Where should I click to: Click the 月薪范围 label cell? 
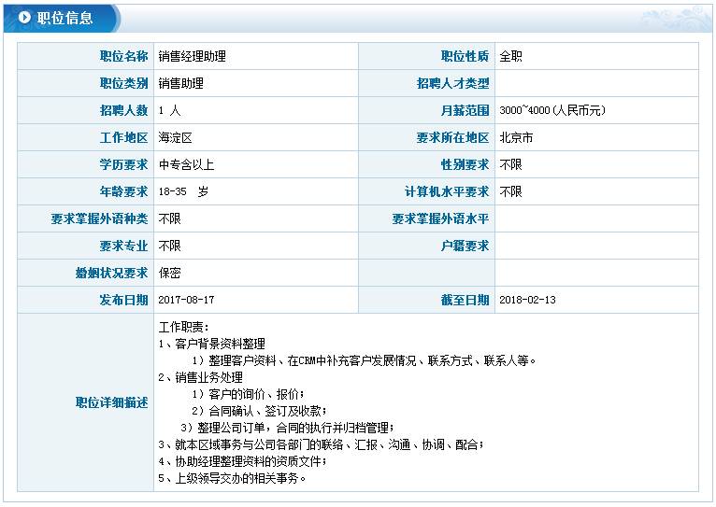pyautogui.click(x=465, y=110)
